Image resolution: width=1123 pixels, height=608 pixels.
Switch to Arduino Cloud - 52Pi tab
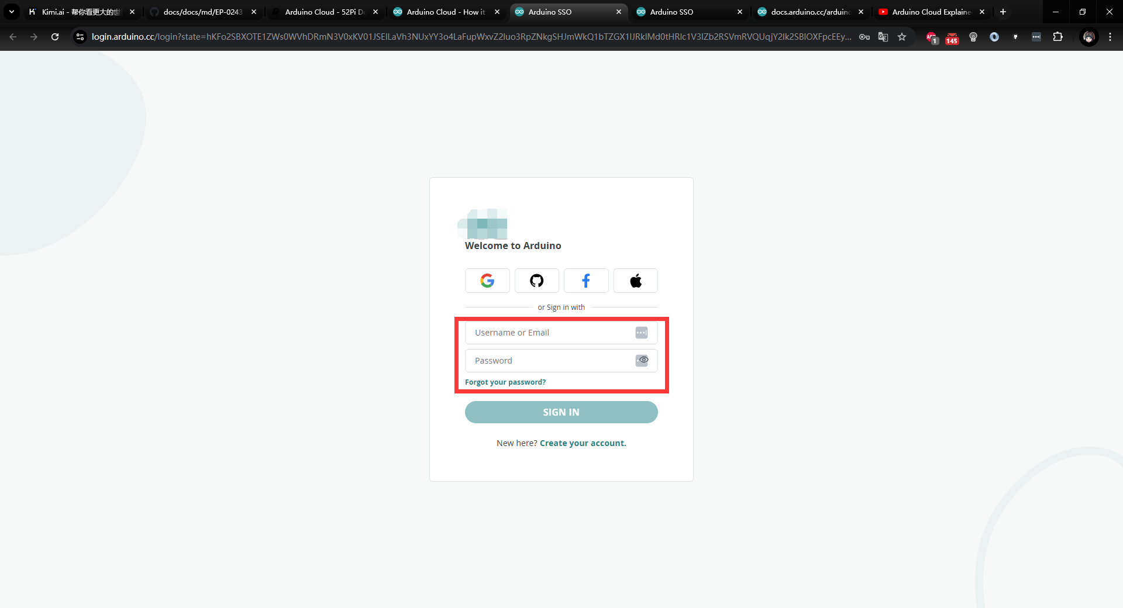(324, 12)
